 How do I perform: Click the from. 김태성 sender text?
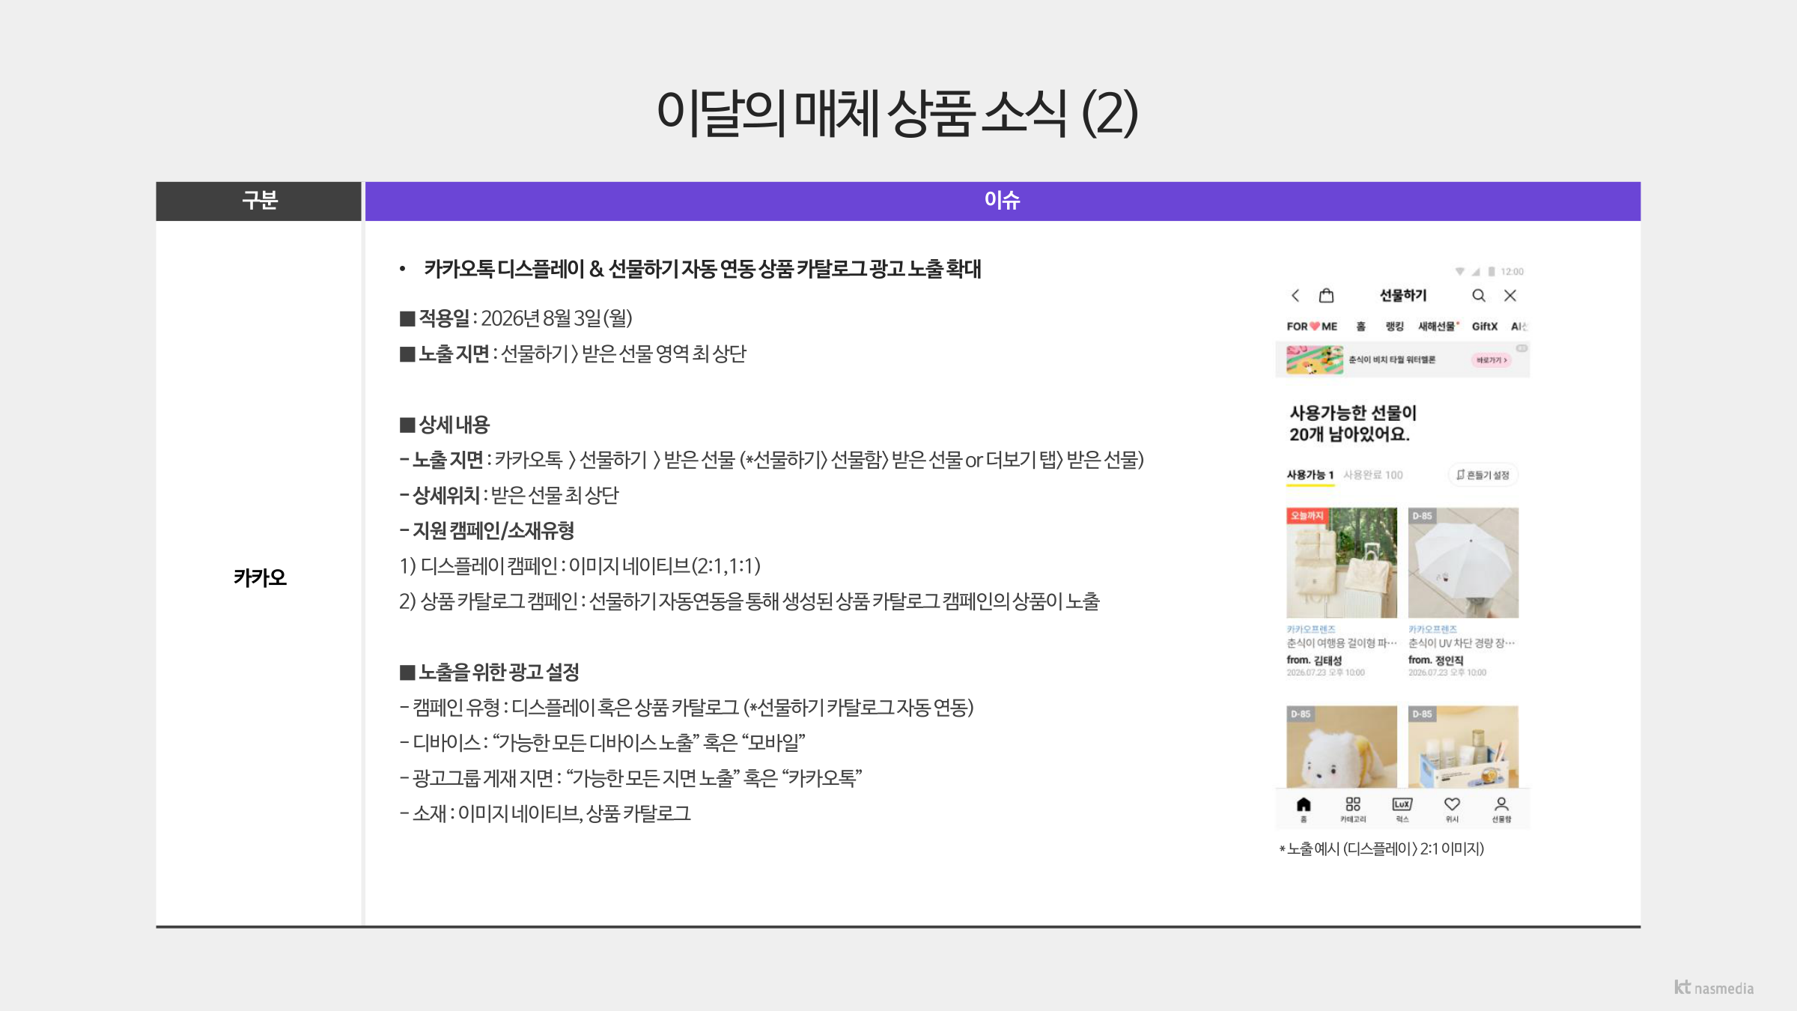pyautogui.click(x=1314, y=661)
